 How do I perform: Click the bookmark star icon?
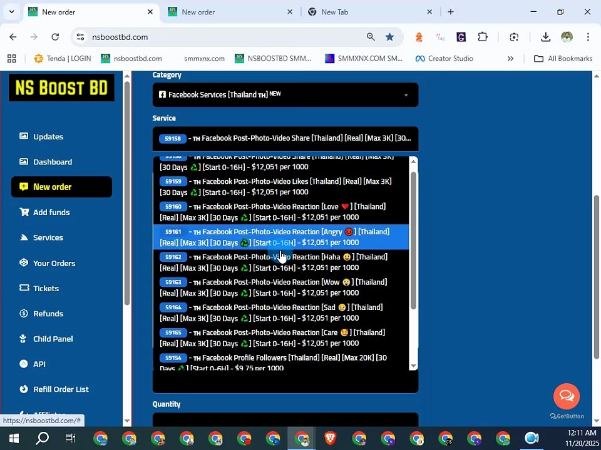(390, 37)
